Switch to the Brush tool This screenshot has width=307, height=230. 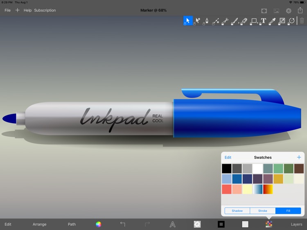(x=235, y=20)
